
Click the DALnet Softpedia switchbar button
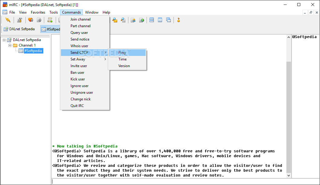pos(20,29)
